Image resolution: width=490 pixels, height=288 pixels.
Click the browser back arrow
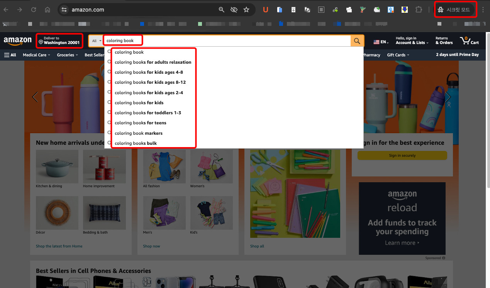[x=6, y=10]
